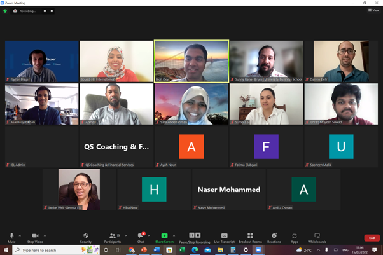Click the green Share Screen button

point(164,237)
